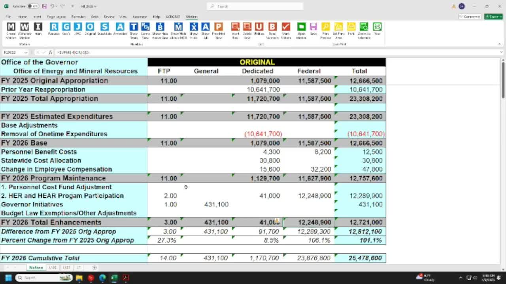Screen dimensions: 506x284
Task: Click the Set Print Area icon
Action: [x=339, y=27]
